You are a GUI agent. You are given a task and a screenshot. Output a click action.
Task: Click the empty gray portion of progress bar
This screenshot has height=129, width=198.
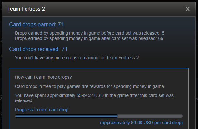point(150,116)
